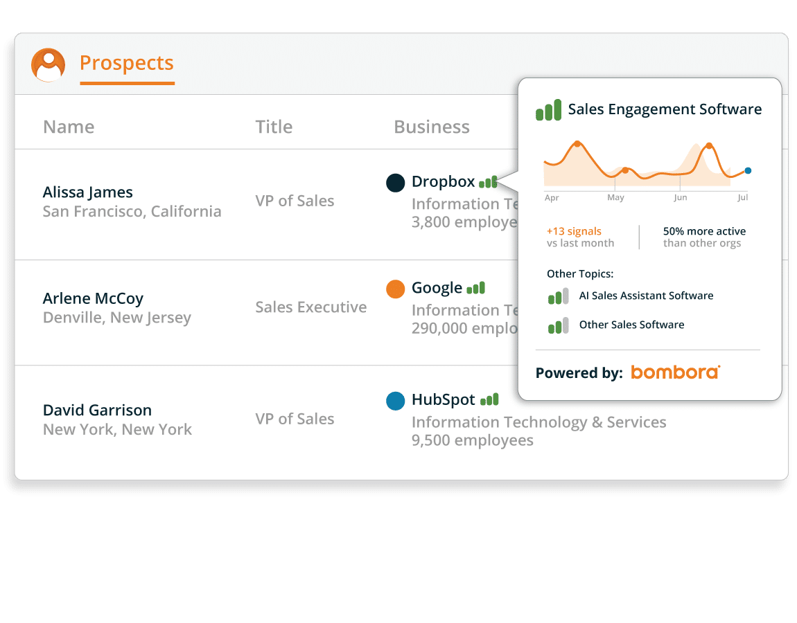
Task: Sort by the Title column header
Action: tap(274, 127)
